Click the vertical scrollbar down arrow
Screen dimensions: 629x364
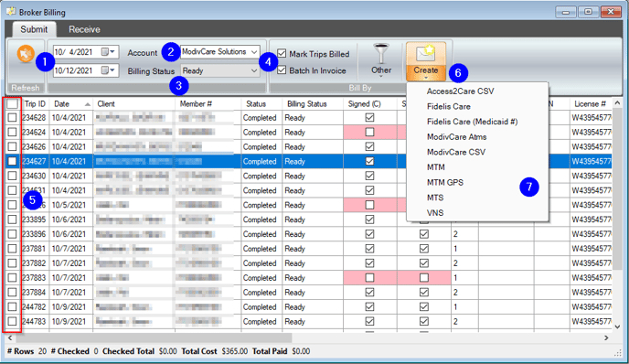pyautogui.click(x=618, y=327)
